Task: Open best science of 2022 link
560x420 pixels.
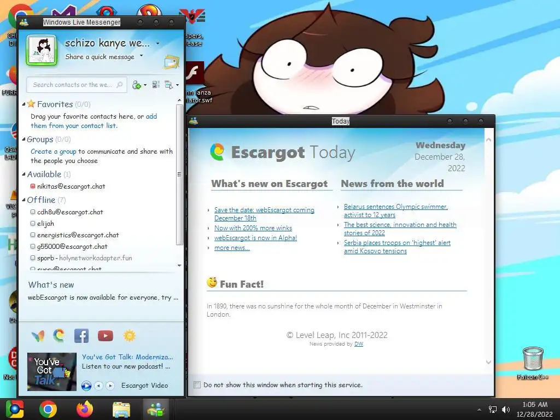Action: 400,229
